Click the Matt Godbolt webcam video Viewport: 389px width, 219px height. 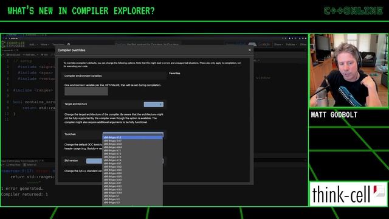[x=348, y=71]
